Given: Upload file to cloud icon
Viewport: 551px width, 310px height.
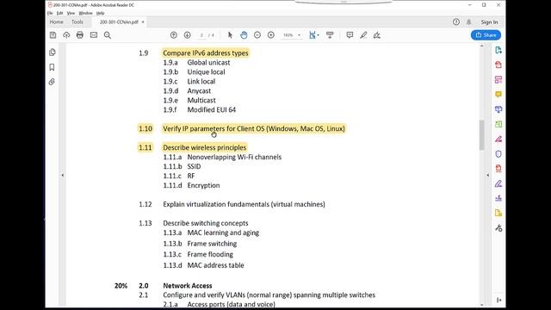Looking at the screenshot, I should 66,35.
